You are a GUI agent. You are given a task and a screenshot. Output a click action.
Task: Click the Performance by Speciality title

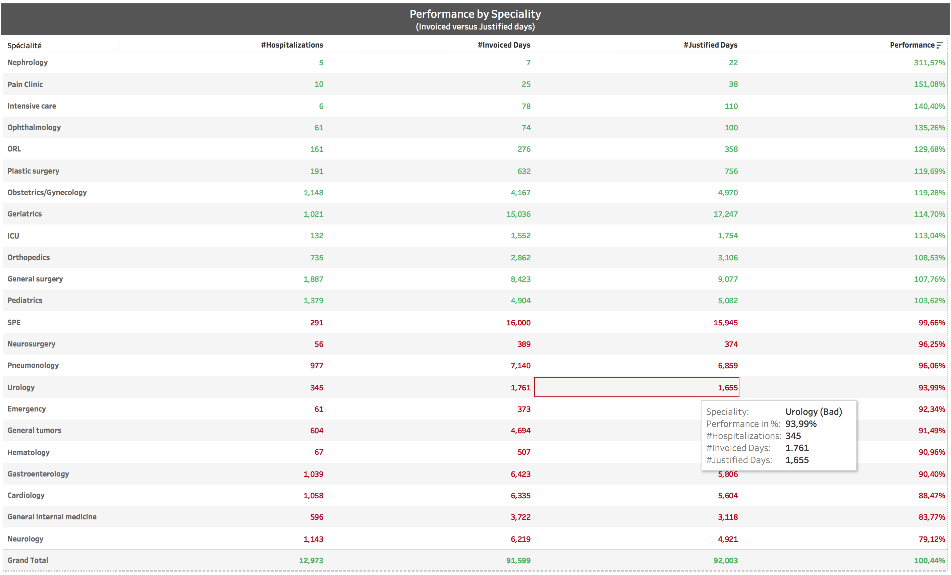475,14
